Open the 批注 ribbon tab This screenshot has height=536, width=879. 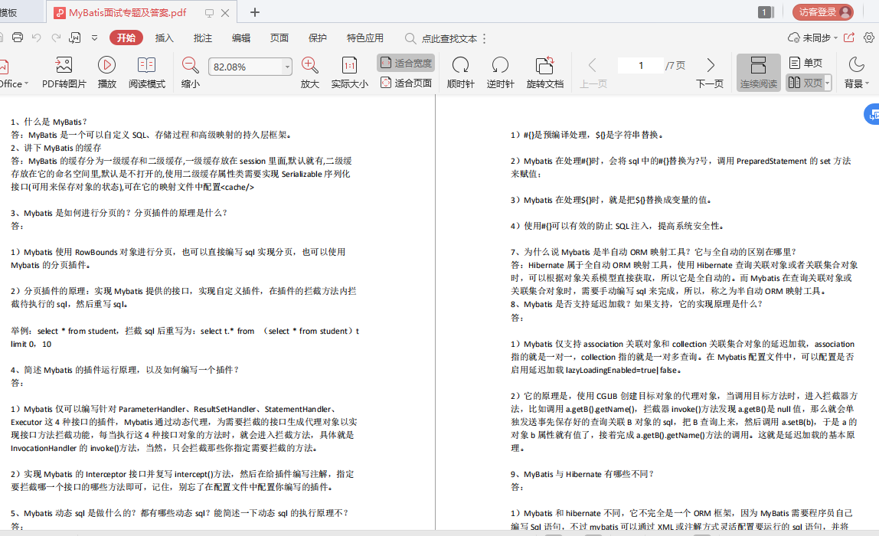[x=202, y=38]
